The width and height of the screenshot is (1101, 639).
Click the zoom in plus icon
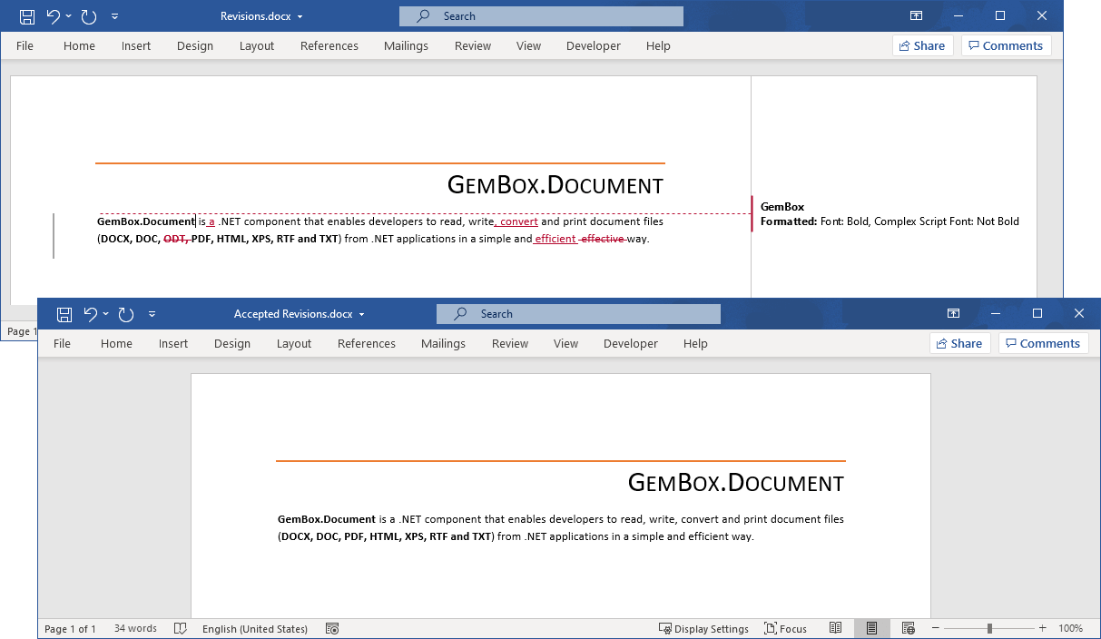pos(1043,629)
